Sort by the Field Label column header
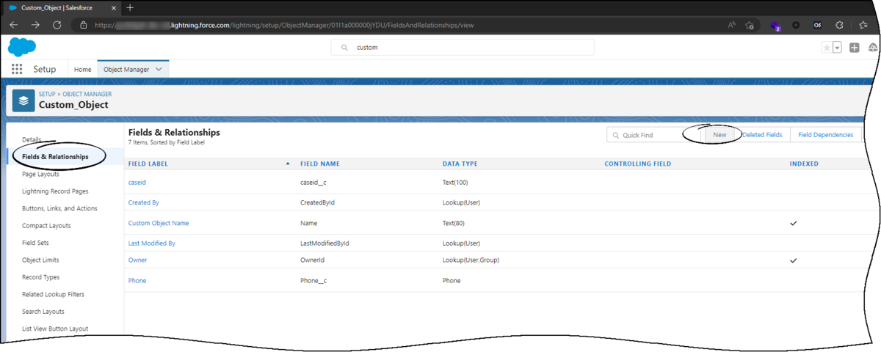 (148, 164)
